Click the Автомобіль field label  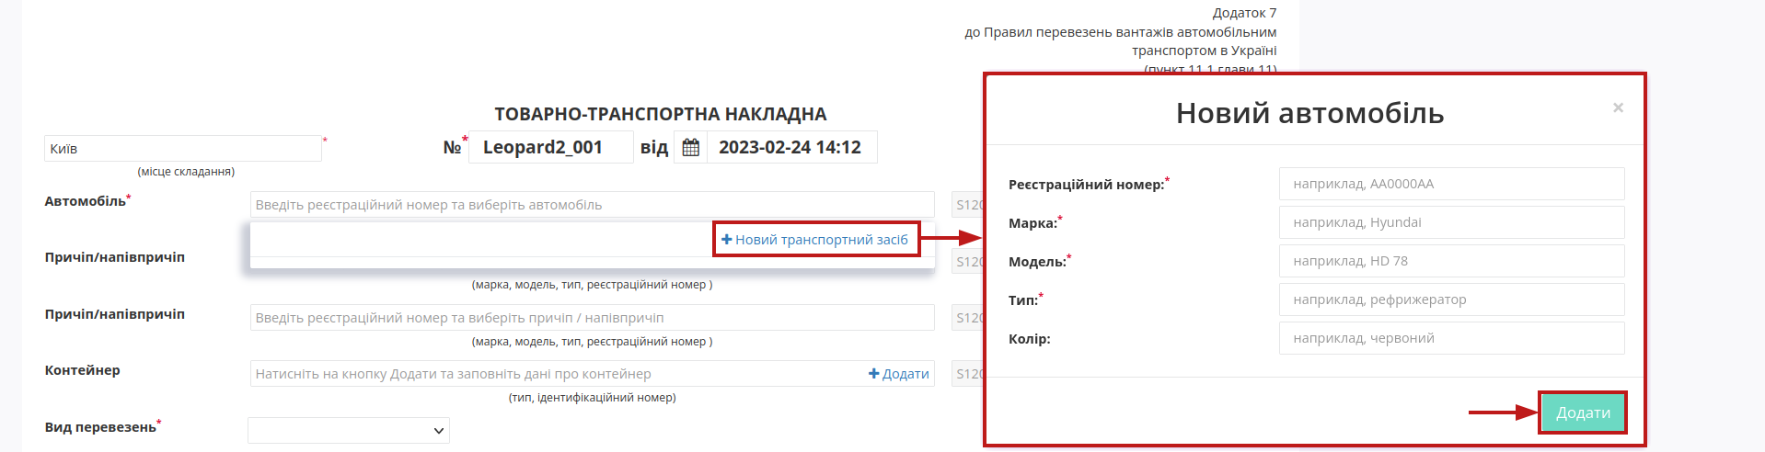point(86,201)
